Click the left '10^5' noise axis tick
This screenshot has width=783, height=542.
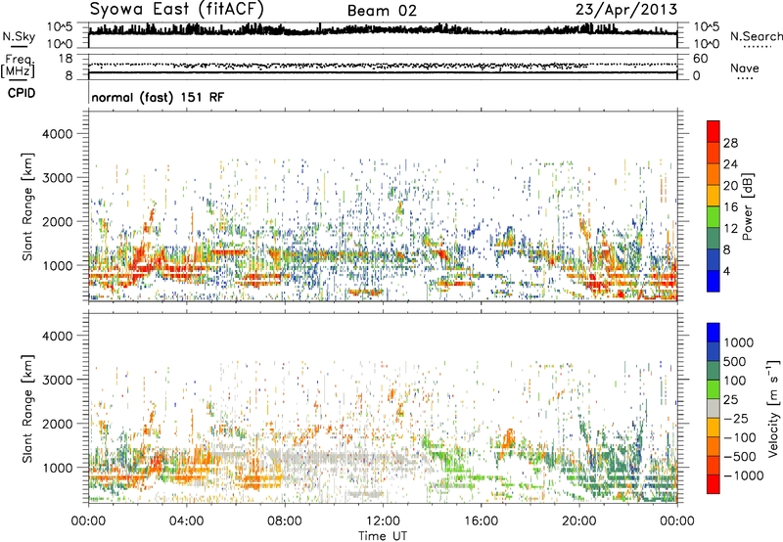coord(60,26)
